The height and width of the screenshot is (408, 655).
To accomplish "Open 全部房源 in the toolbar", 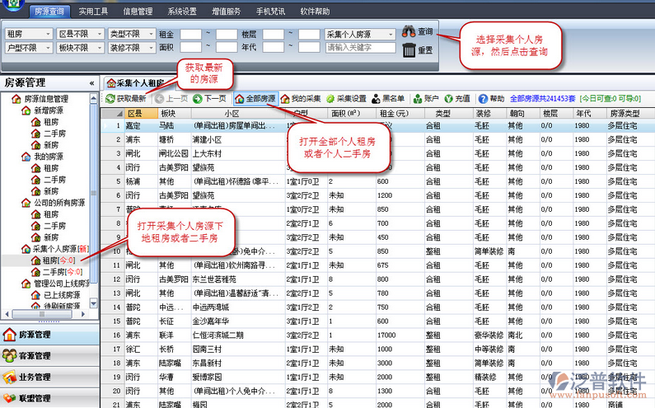I will pos(255,99).
